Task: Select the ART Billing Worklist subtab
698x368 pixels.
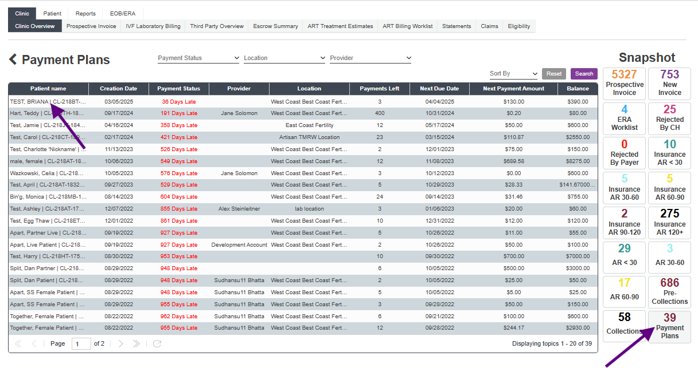Action: (407, 26)
